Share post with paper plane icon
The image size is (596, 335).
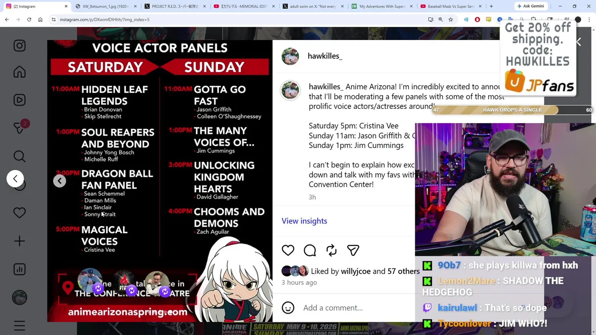[x=353, y=250]
